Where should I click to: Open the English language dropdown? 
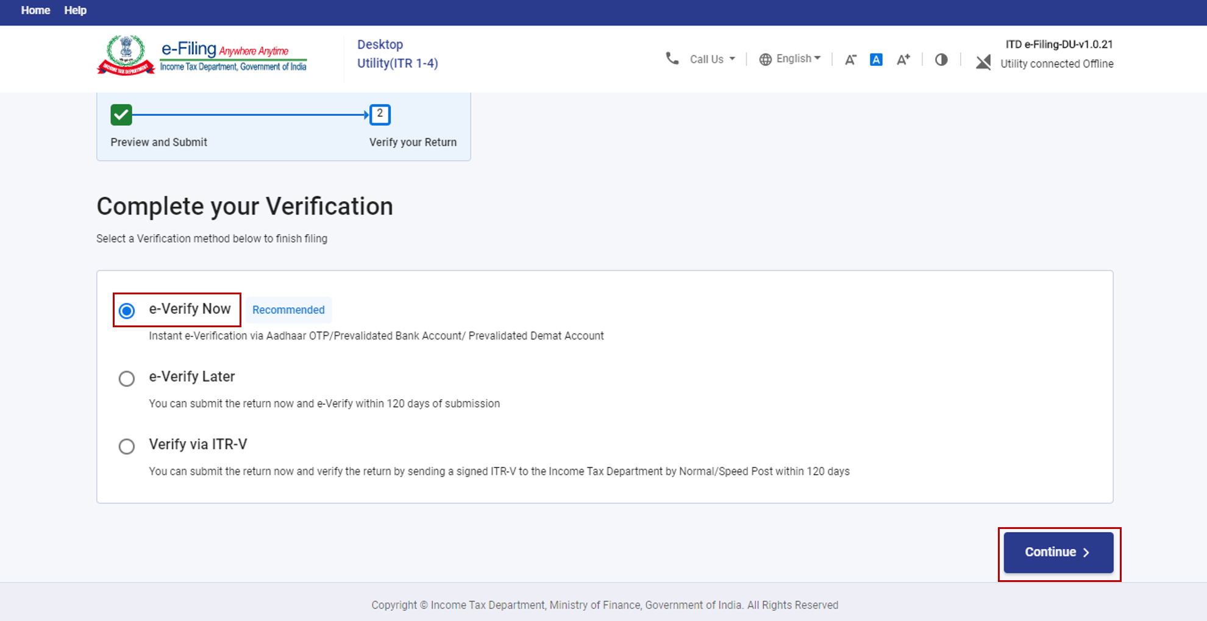(x=798, y=59)
